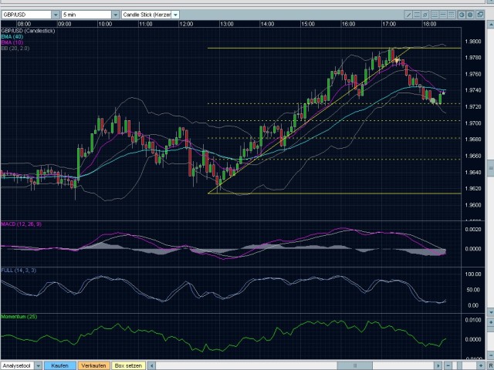The image size is (494, 370).
Task: Click the Box setzen button
Action: point(129,365)
